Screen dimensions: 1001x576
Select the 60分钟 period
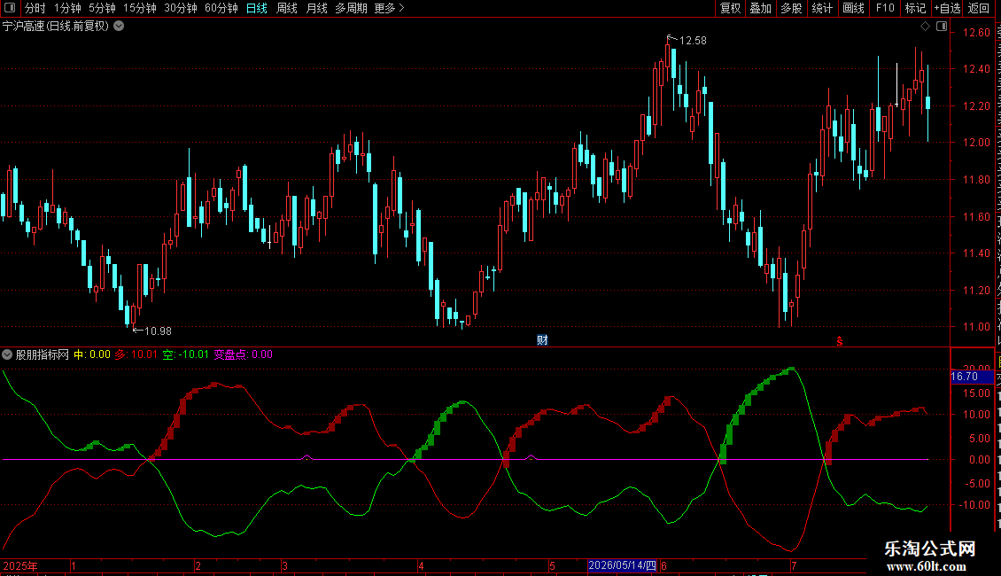221,8
